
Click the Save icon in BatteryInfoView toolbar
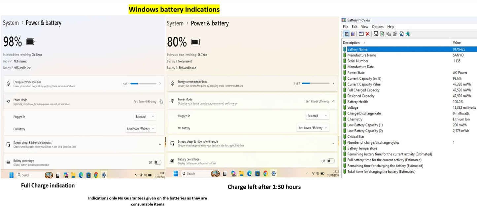(x=376, y=34)
